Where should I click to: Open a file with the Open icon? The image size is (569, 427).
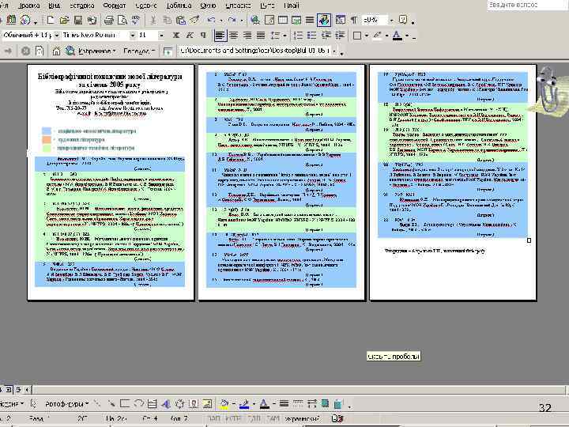(64, 21)
